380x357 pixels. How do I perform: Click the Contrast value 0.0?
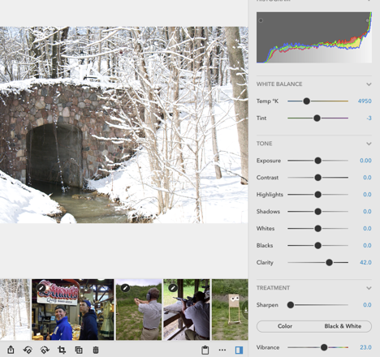click(x=367, y=178)
